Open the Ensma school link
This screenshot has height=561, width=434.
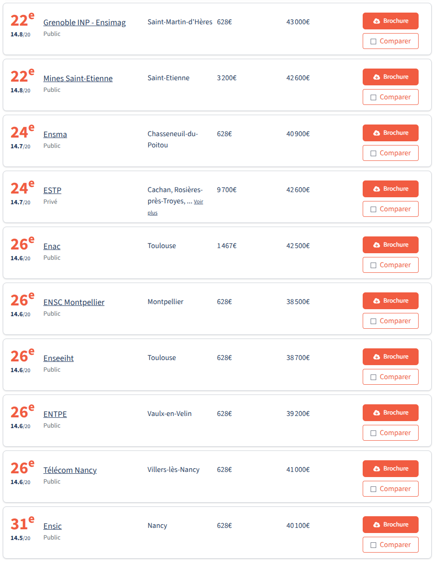click(55, 134)
